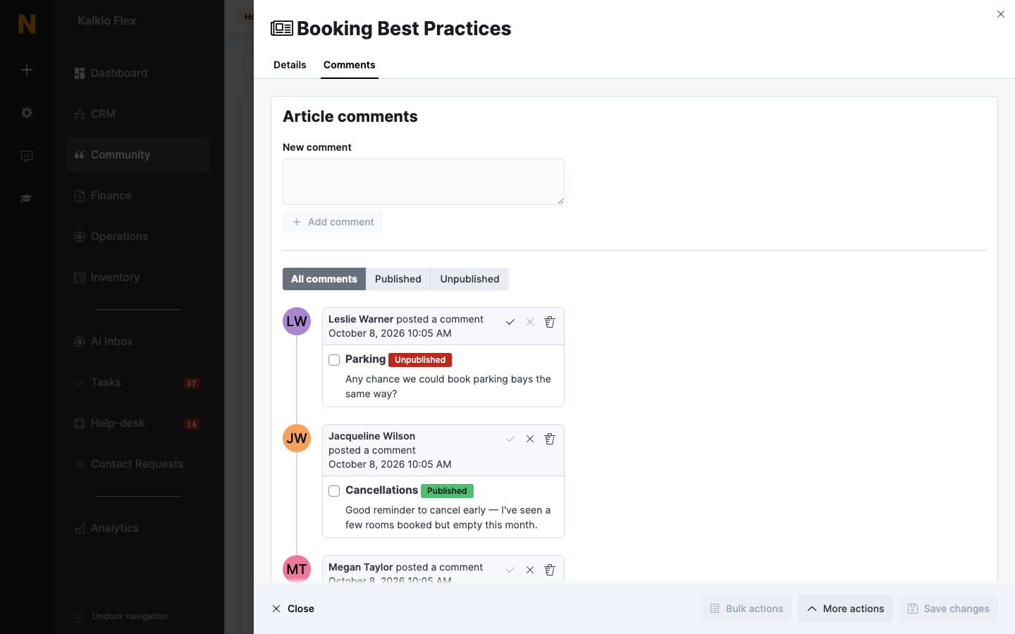
Task: Open CRM in the sidebar
Action: coord(138,114)
